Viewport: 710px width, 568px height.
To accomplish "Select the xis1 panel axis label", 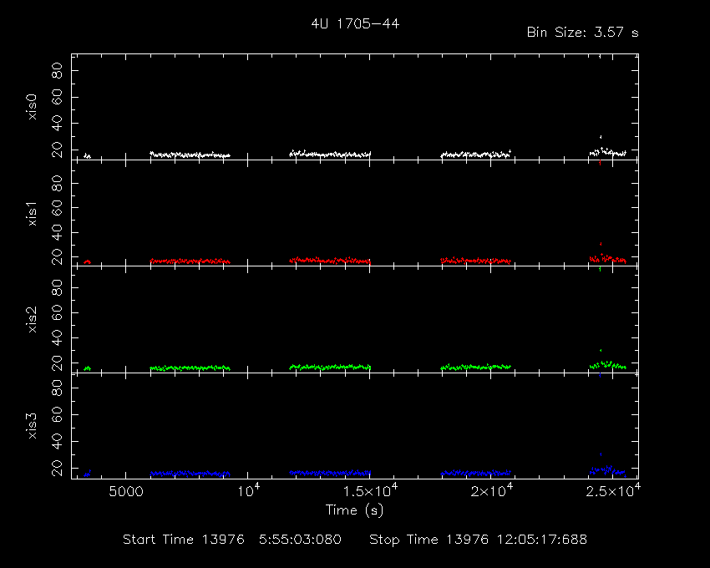I will coord(32,214).
